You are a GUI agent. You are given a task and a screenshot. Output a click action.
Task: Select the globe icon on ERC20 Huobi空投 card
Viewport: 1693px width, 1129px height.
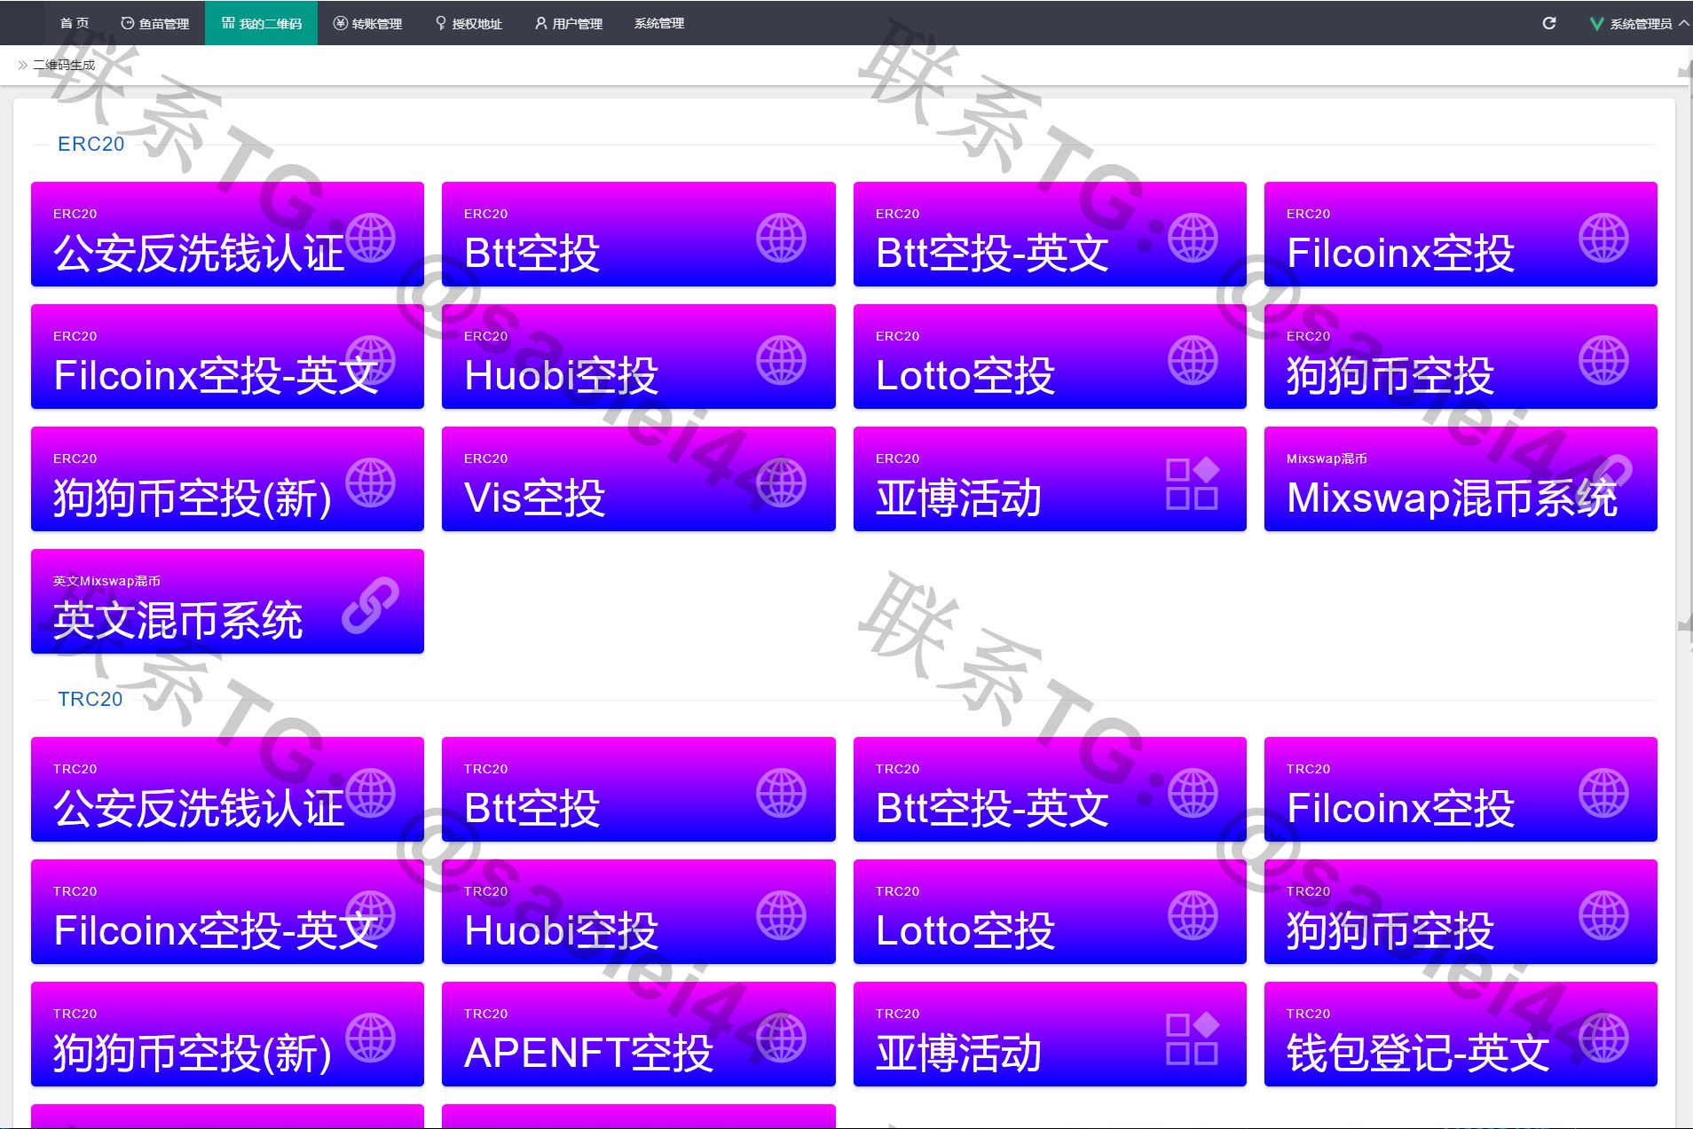782,360
